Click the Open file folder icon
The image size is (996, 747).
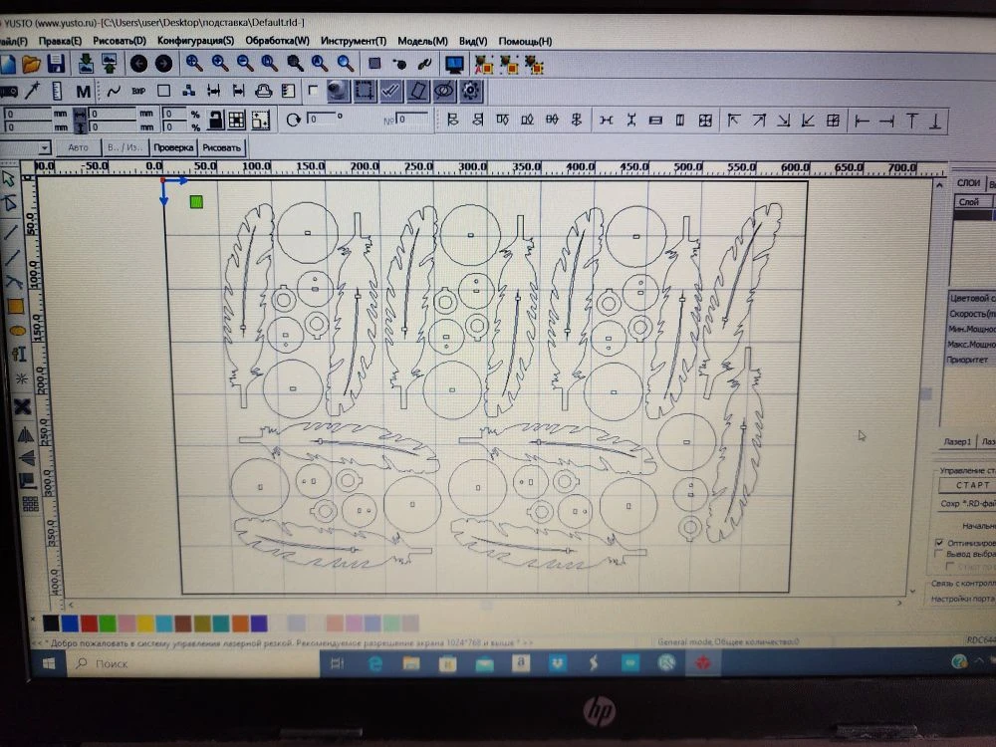[32, 64]
